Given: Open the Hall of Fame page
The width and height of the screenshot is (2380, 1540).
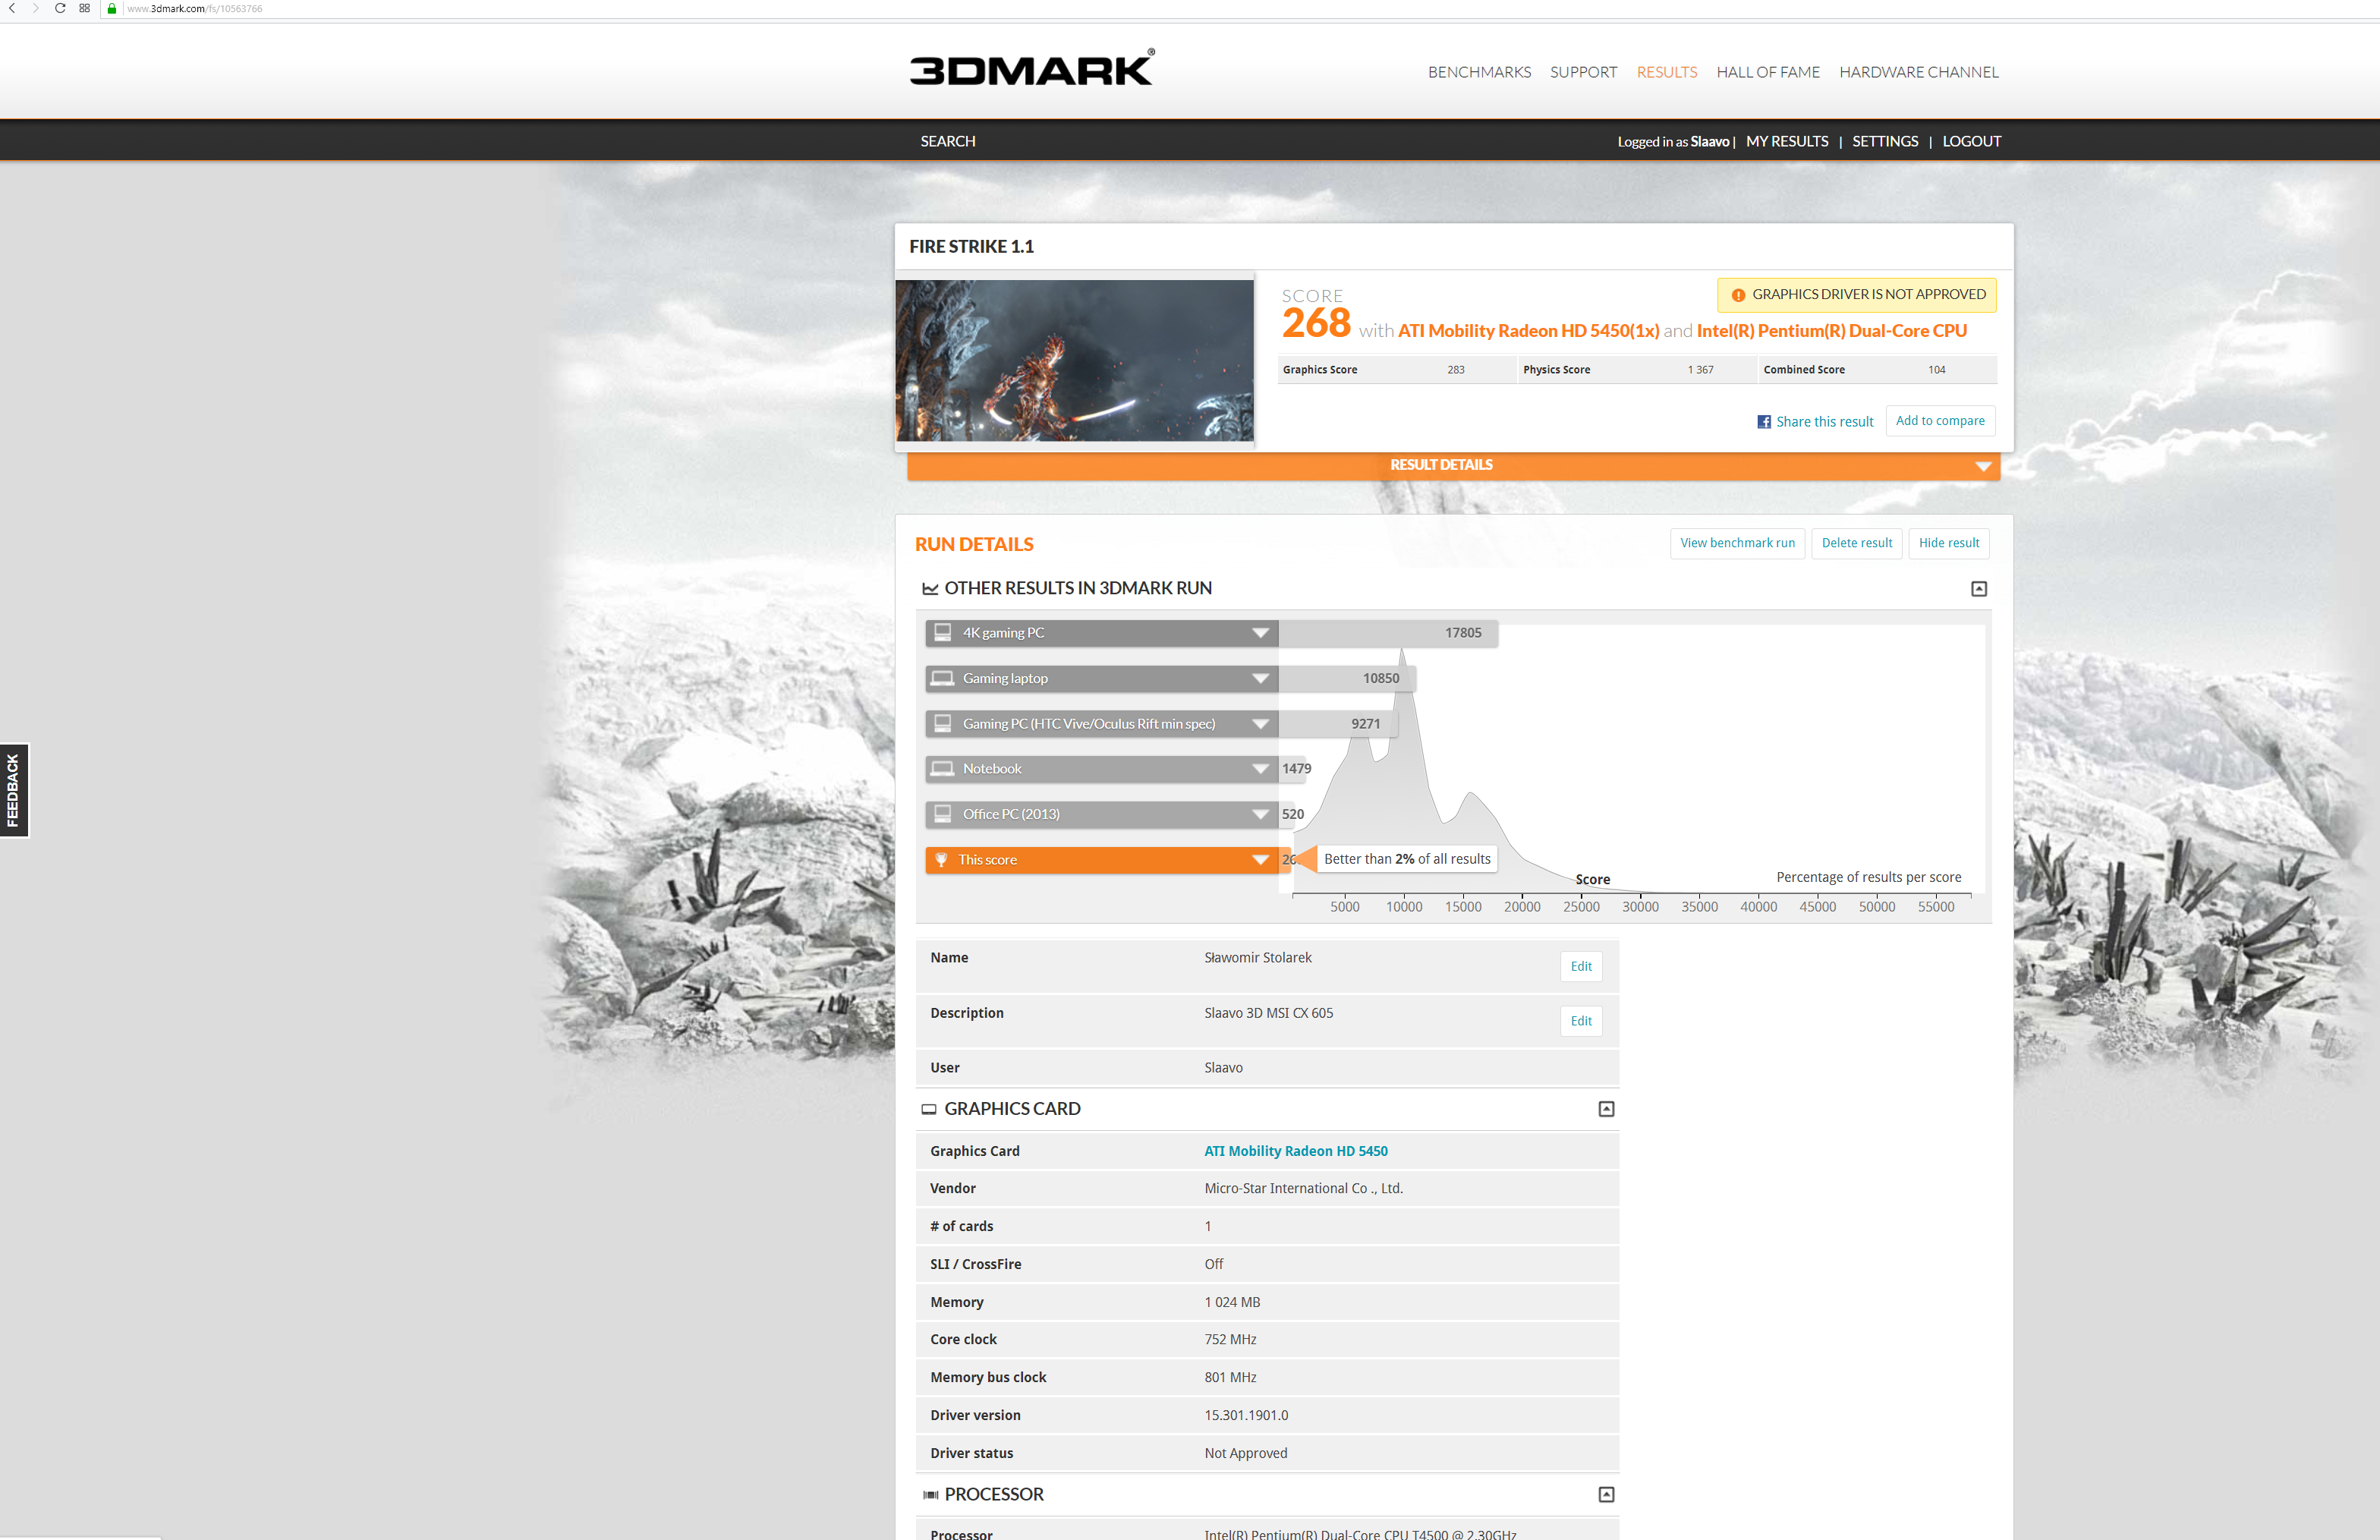Looking at the screenshot, I should coord(1767,72).
